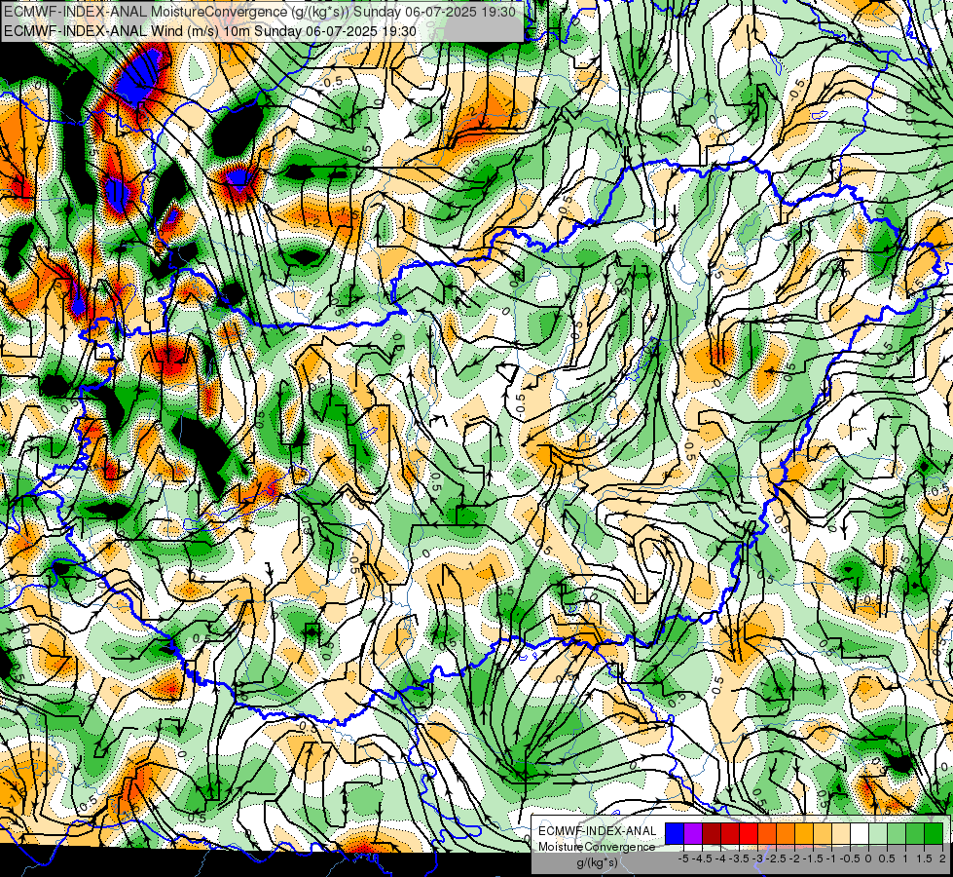
Task: Click the '-2.5' tick label on legend scale
Action: 776,858
